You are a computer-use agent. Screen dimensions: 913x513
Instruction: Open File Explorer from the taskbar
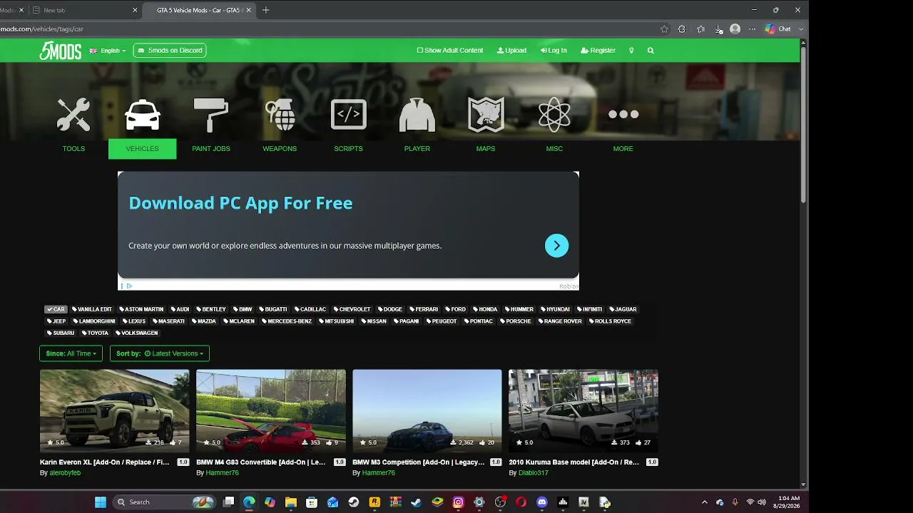point(291,502)
